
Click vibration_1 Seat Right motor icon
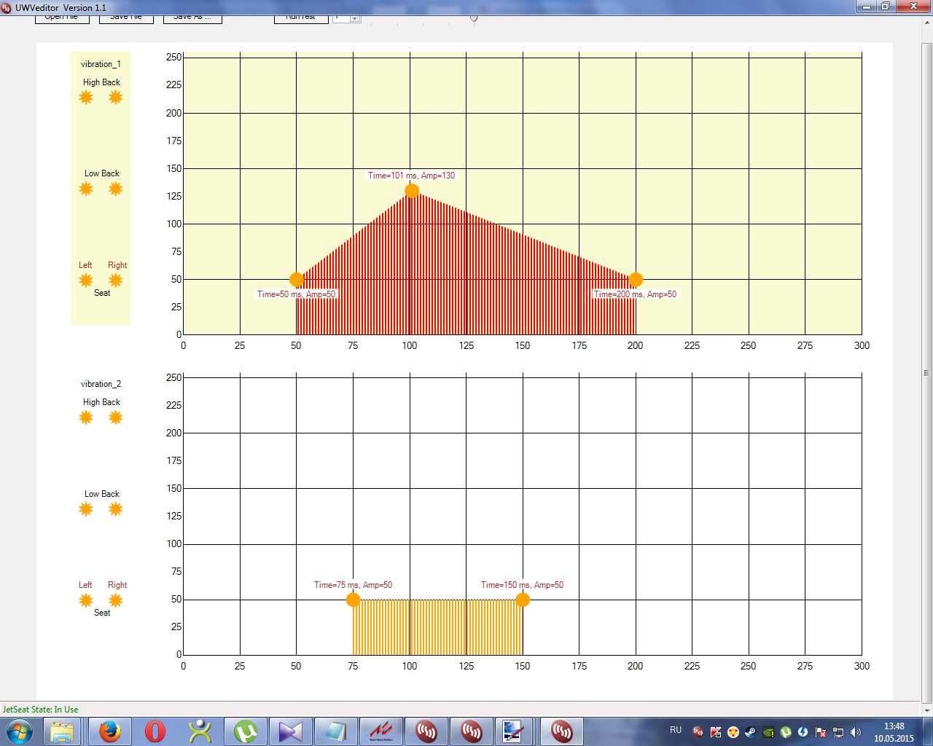coord(115,280)
